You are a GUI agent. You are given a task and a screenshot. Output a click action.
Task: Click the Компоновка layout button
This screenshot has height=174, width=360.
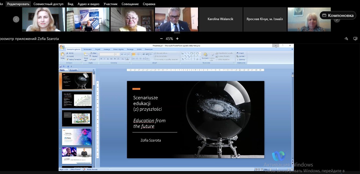(338, 15)
